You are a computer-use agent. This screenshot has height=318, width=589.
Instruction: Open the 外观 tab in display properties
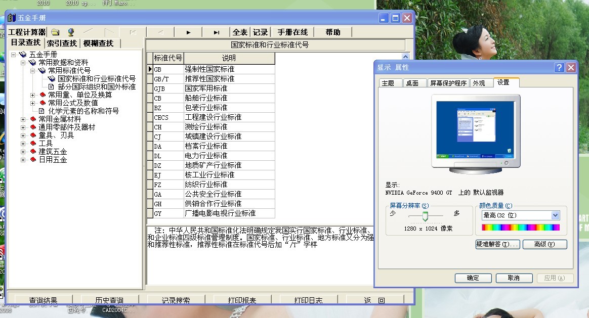pos(481,83)
